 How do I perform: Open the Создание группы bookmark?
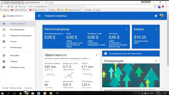tap(74, 10)
